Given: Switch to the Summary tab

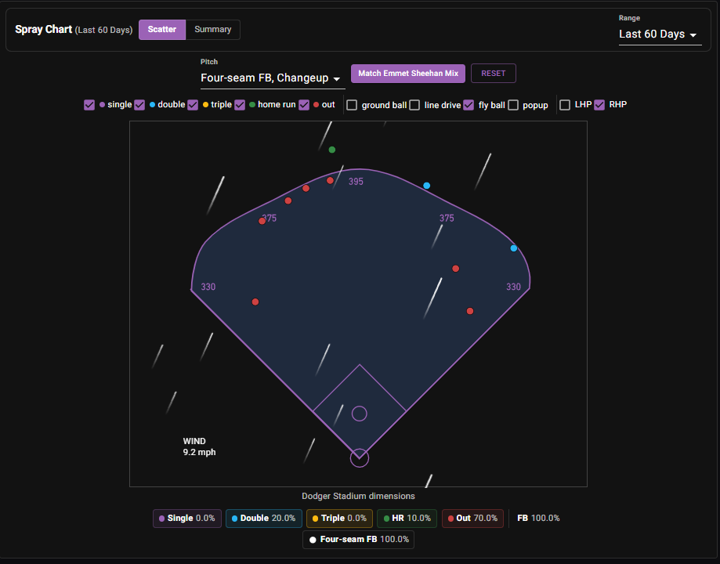Looking at the screenshot, I should [212, 30].
